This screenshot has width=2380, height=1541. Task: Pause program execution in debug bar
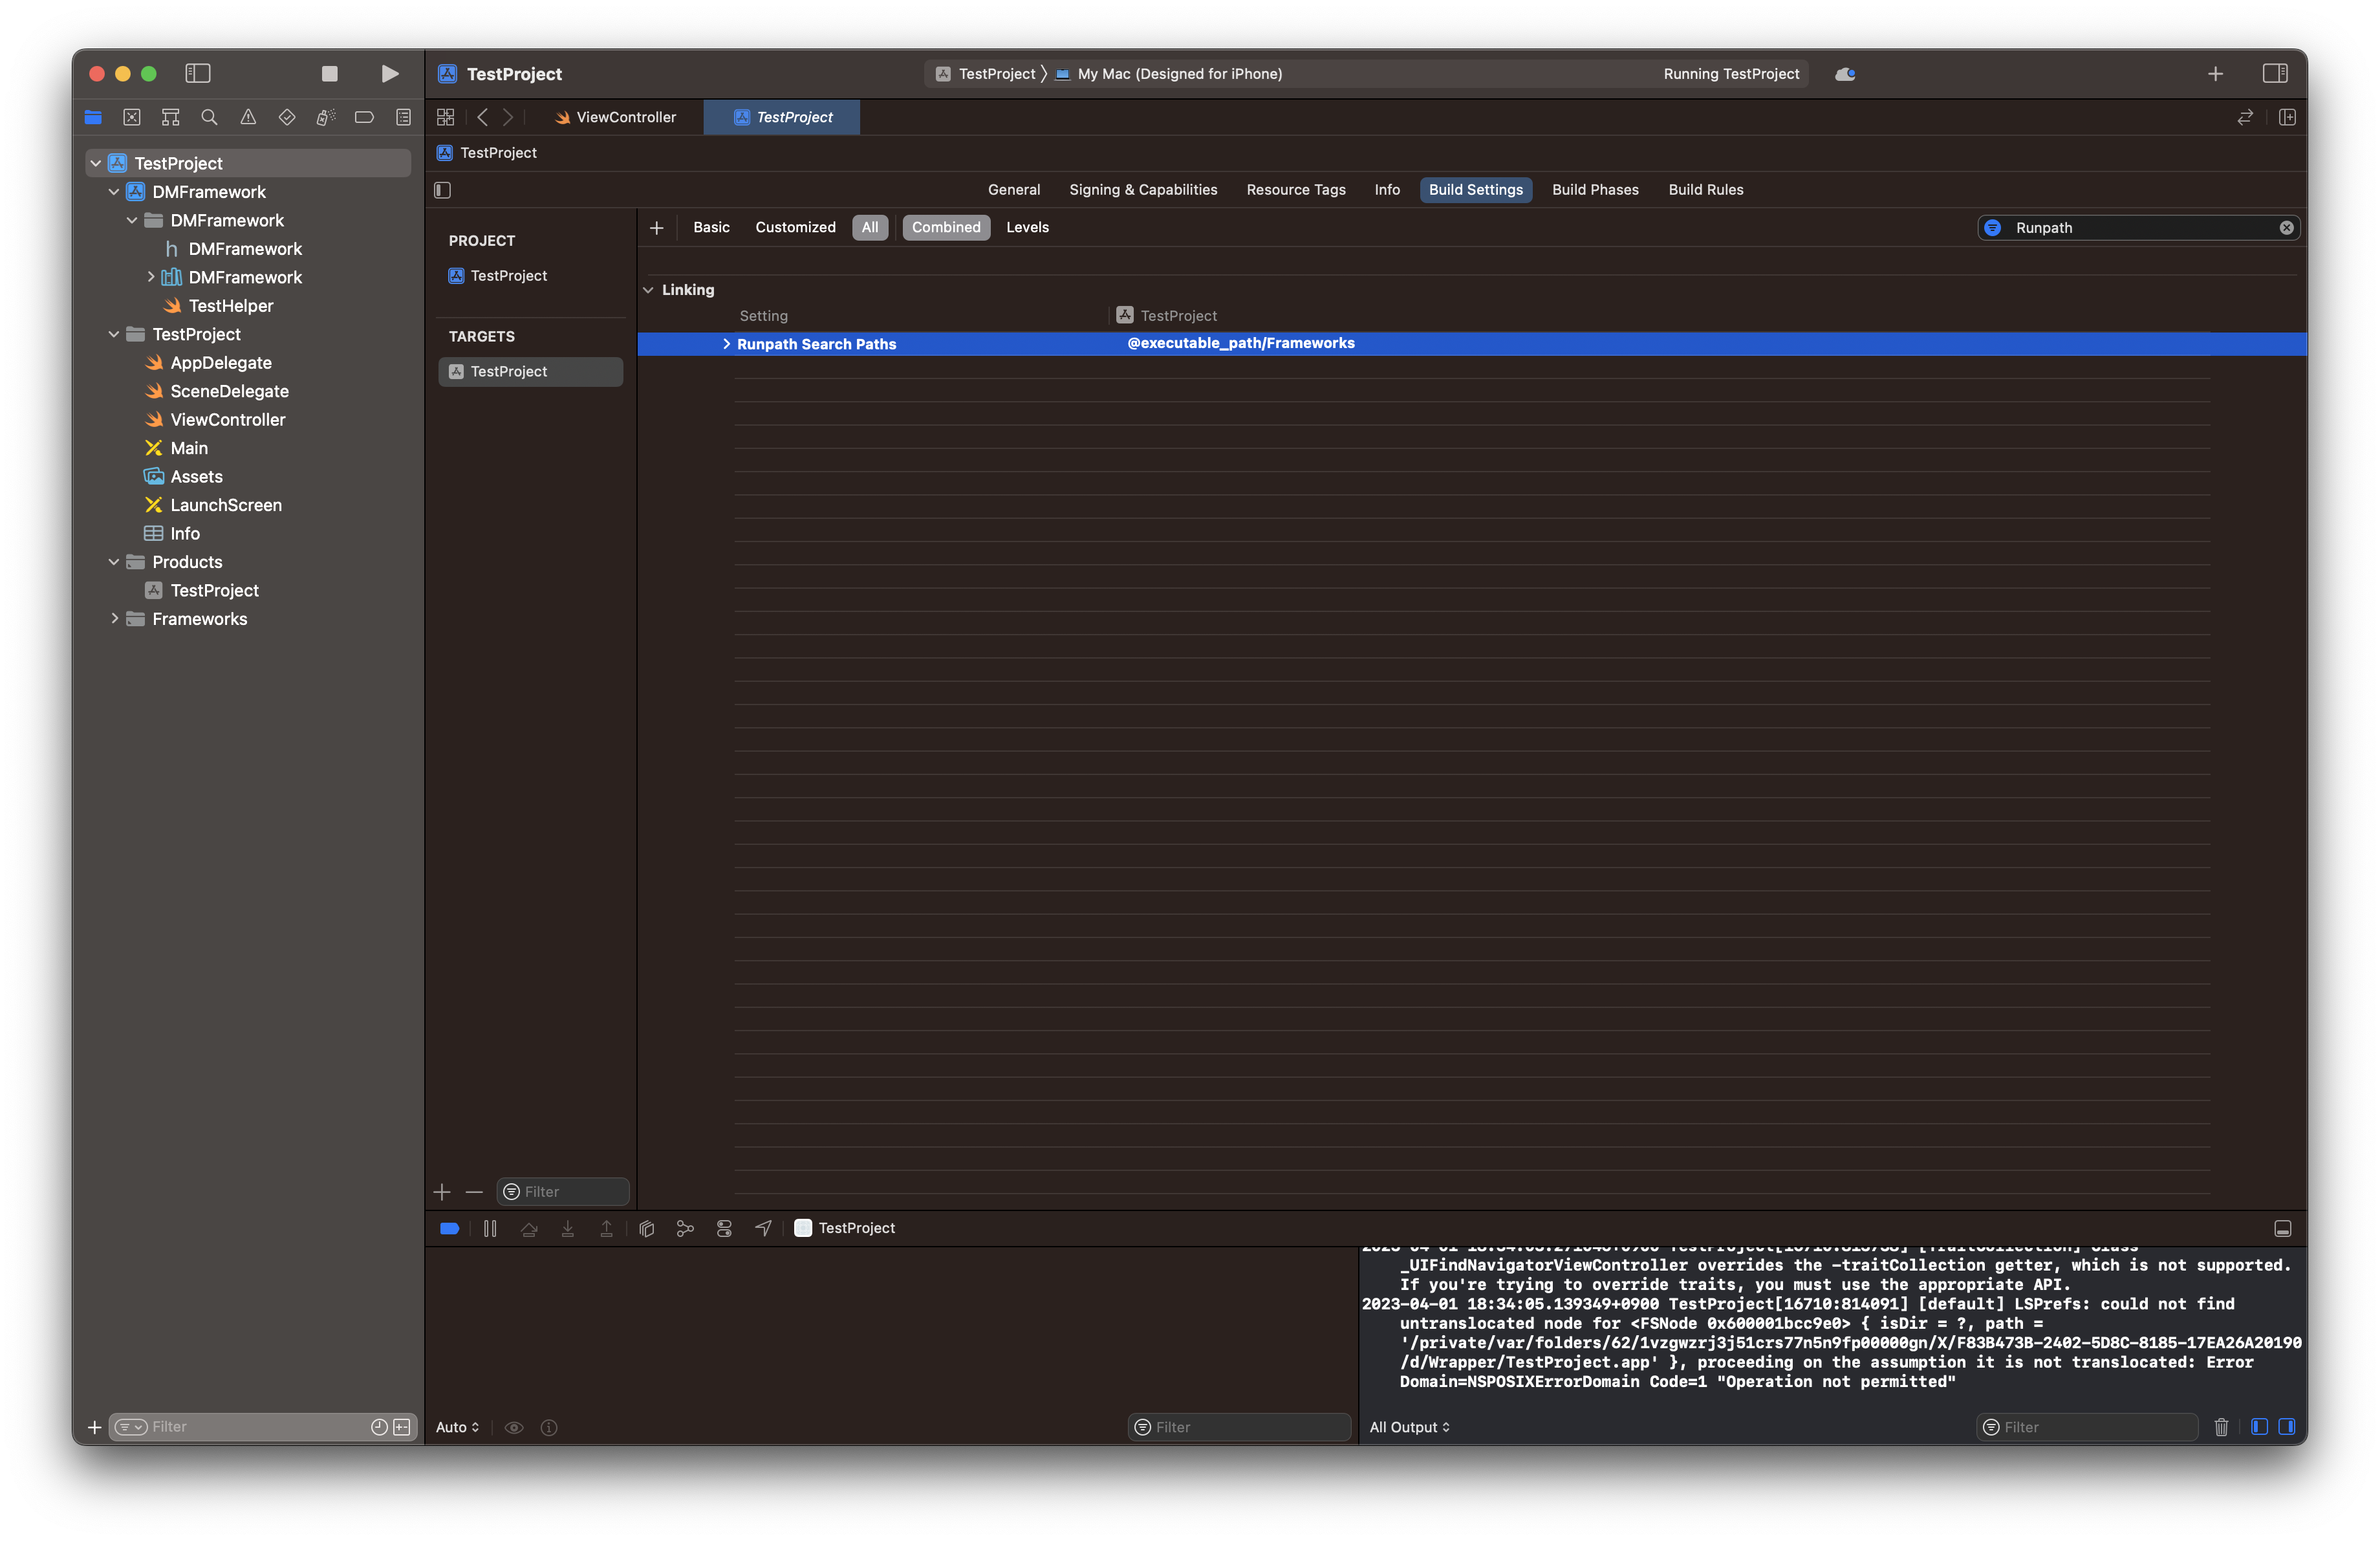490,1228
